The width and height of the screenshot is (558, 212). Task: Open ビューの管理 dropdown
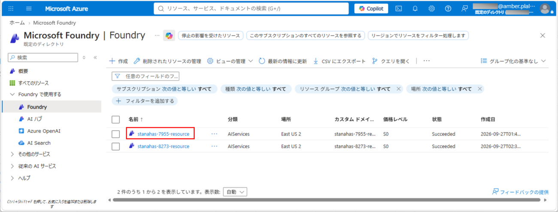pyautogui.click(x=230, y=61)
